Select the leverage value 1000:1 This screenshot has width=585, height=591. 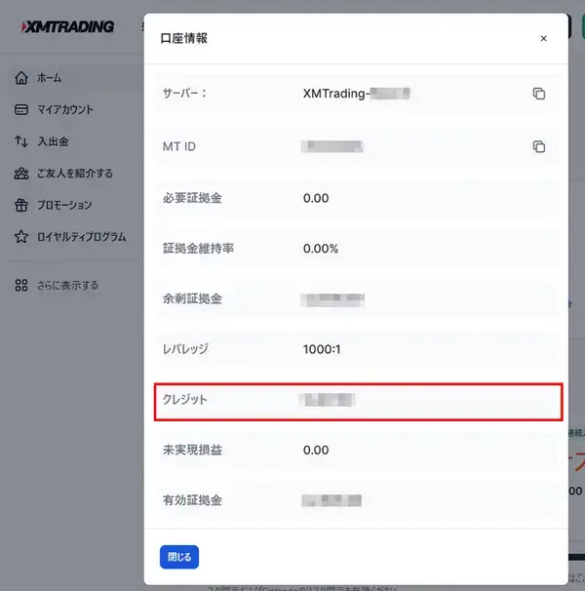point(322,349)
